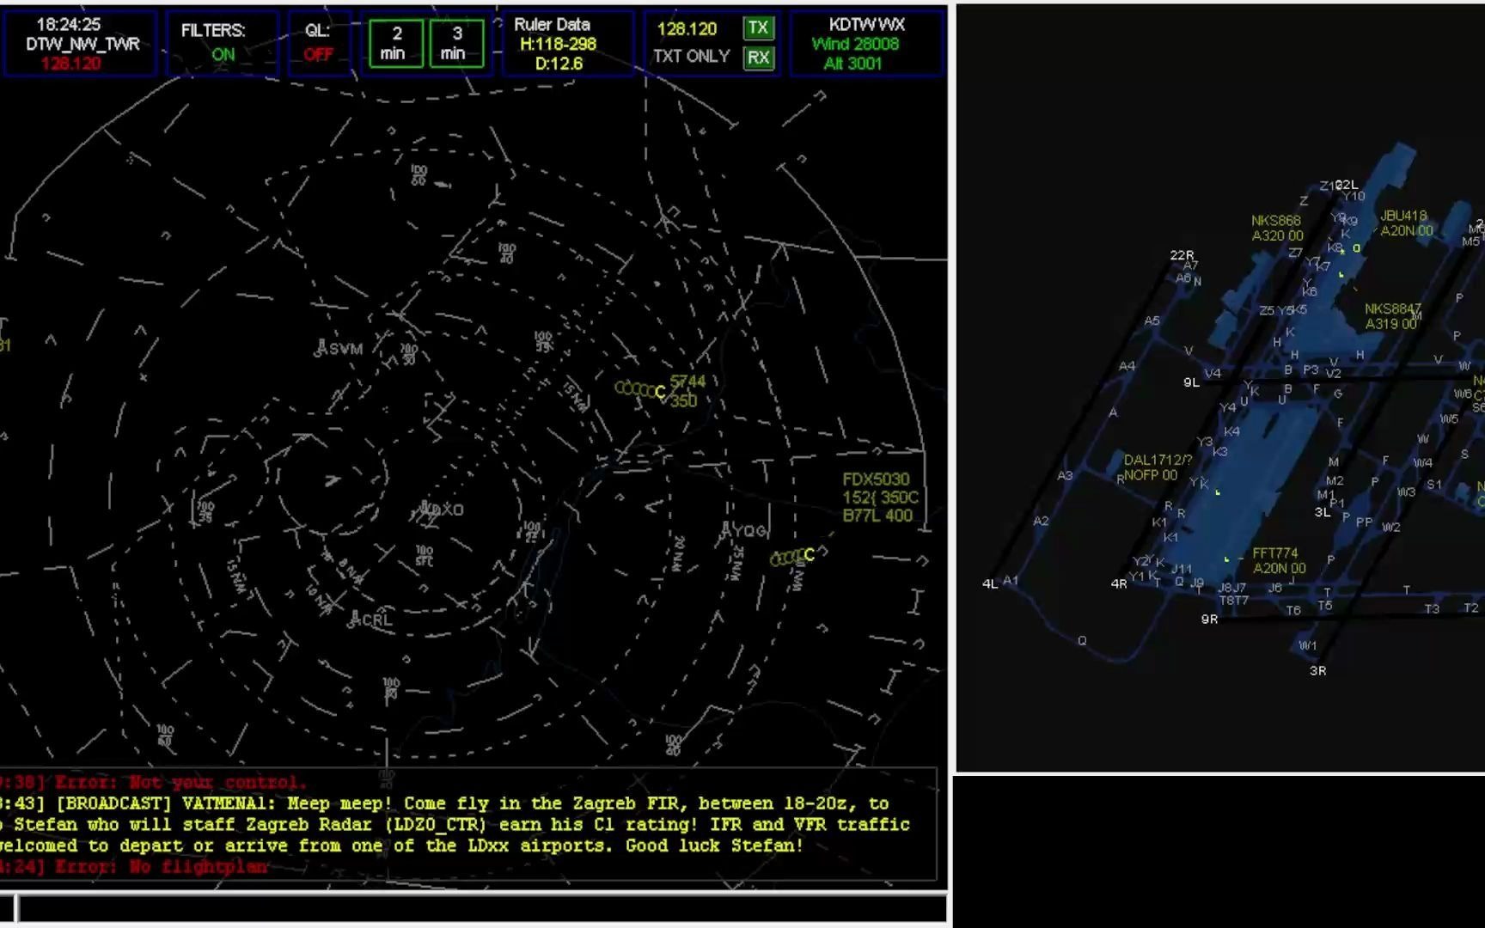
Task: Click the DTW_NW_TWR callsign panel
Action: (79, 43)
